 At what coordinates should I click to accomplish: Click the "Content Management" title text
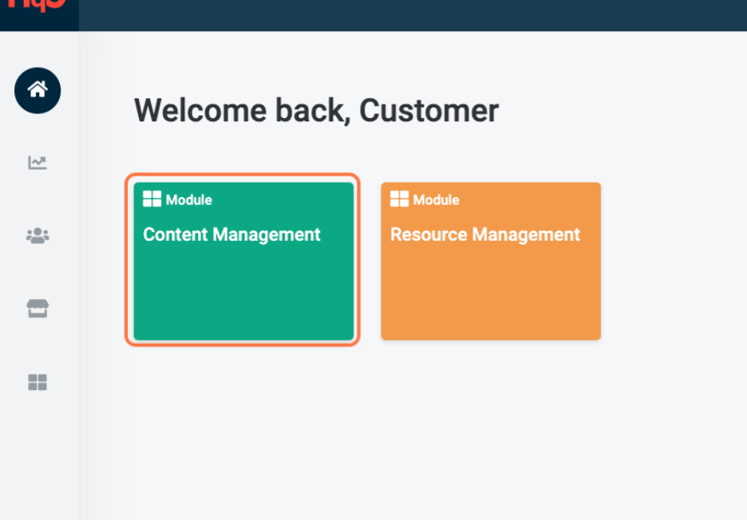coord(231,234)
